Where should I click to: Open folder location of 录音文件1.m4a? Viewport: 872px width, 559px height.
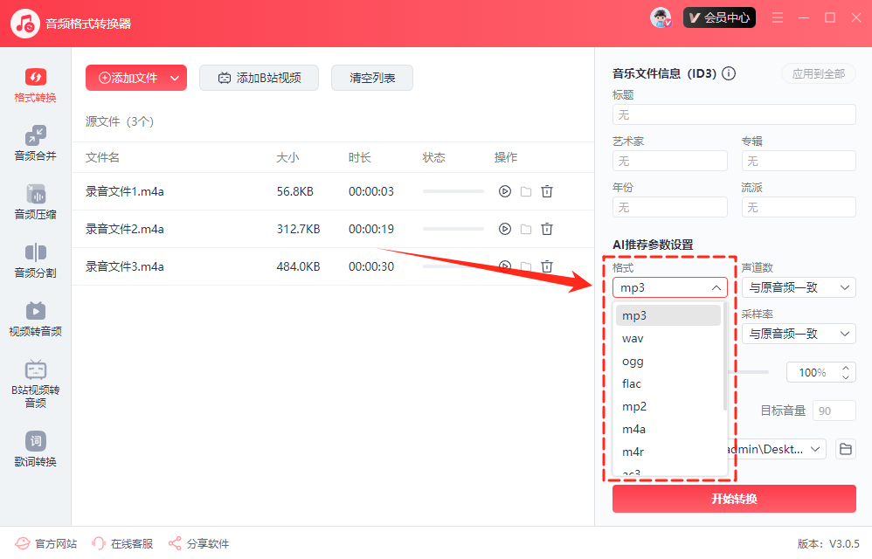click(526, 191)
